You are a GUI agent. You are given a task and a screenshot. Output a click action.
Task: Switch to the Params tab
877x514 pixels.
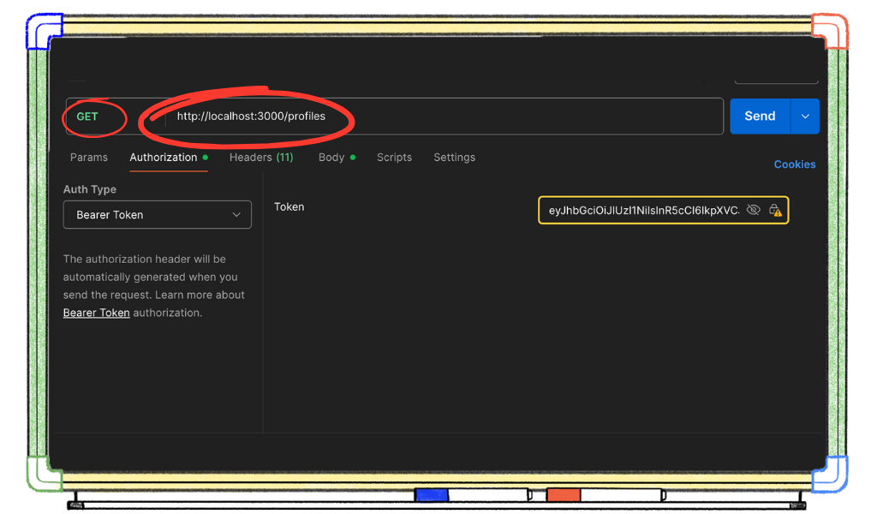point(88,157)
